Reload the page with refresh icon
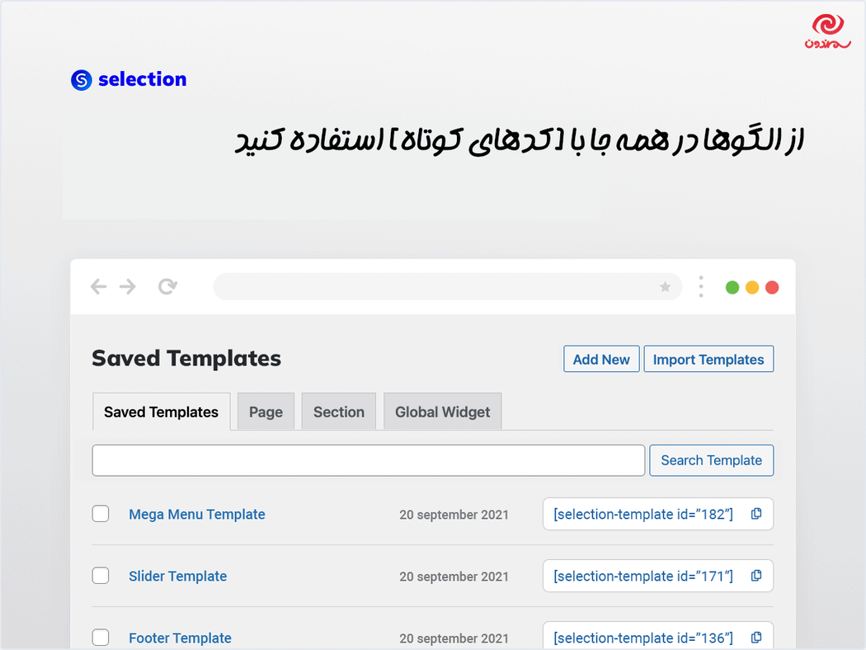 click(168, 286)
